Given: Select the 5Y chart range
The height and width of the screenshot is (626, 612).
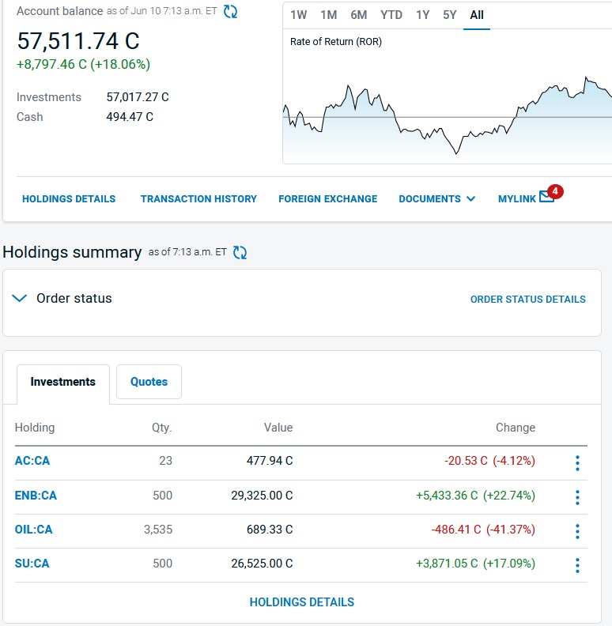Looking at the screenshot, I should [449, 15].
